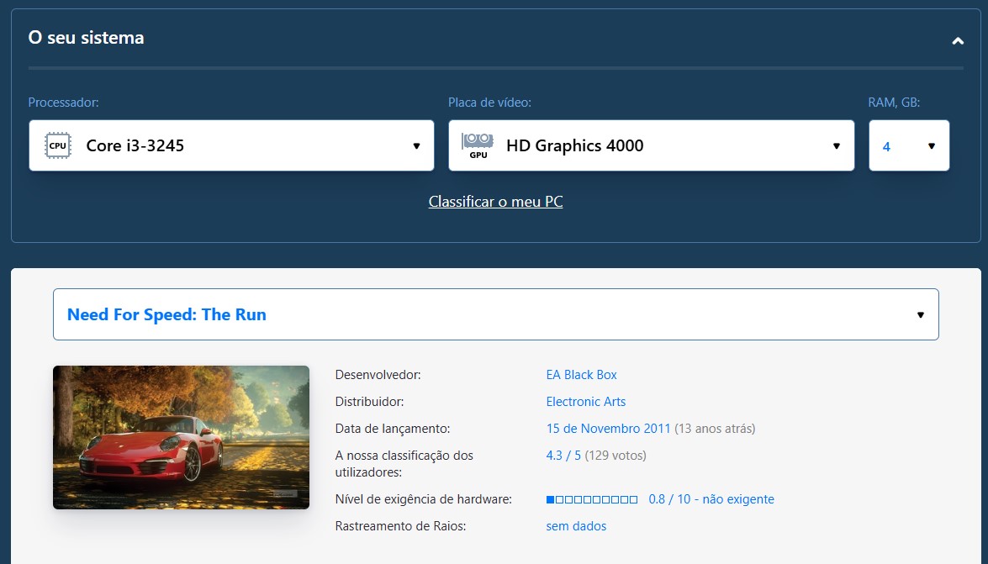988x564 pixels.
Task: Expand the RAM size dropdown arrow
Action: (931, 146)
